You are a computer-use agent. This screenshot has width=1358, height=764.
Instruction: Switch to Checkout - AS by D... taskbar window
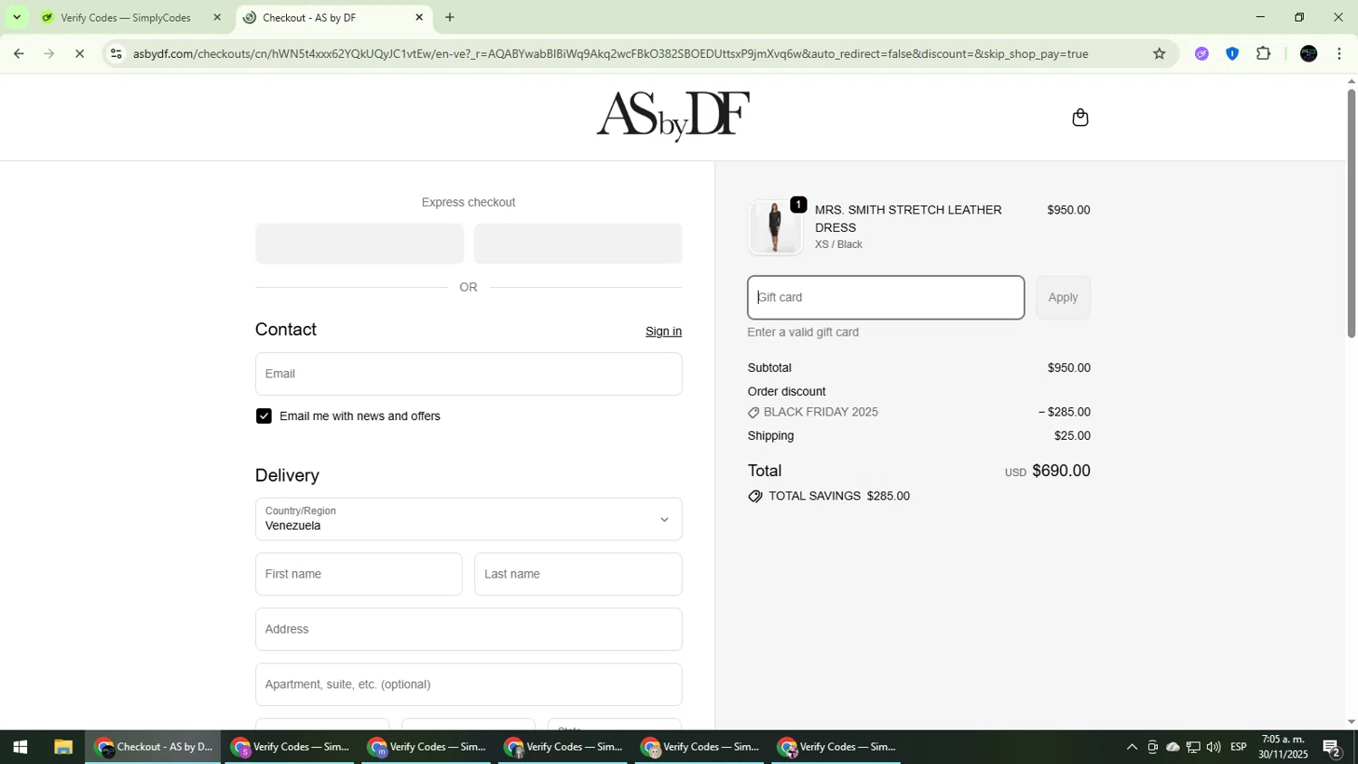pyautogui.click(x=153, y=748)
